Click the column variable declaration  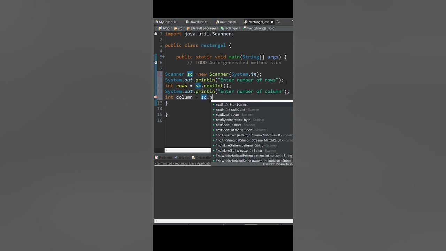point(184,97)
